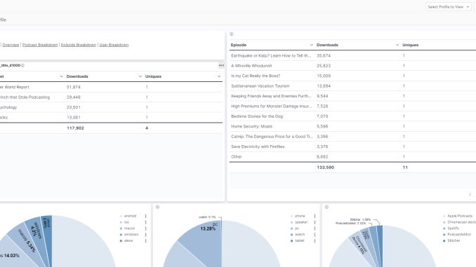This screenshot has height=267, width=476.
Task: Click info icon on app pie chart panel
Action: (x=326, y=207)
